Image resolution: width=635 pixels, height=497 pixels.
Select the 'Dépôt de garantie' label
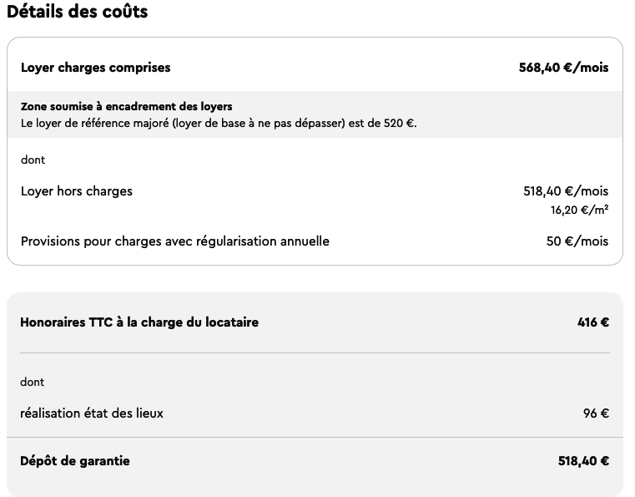click(75, 461)
